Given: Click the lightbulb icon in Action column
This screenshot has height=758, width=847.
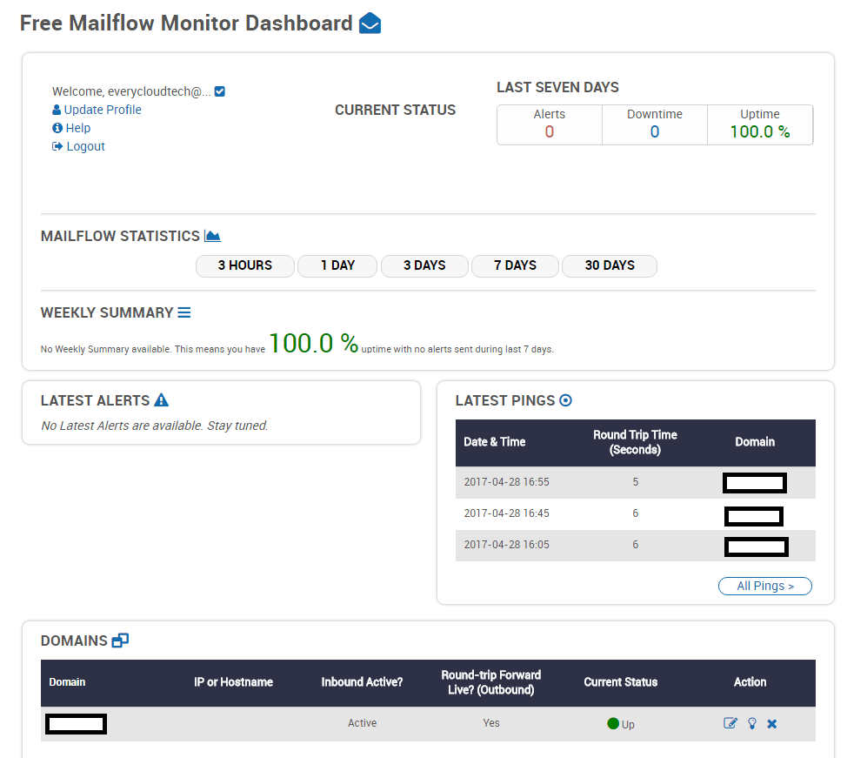Looking at the screenshot, I should (752, 723).
